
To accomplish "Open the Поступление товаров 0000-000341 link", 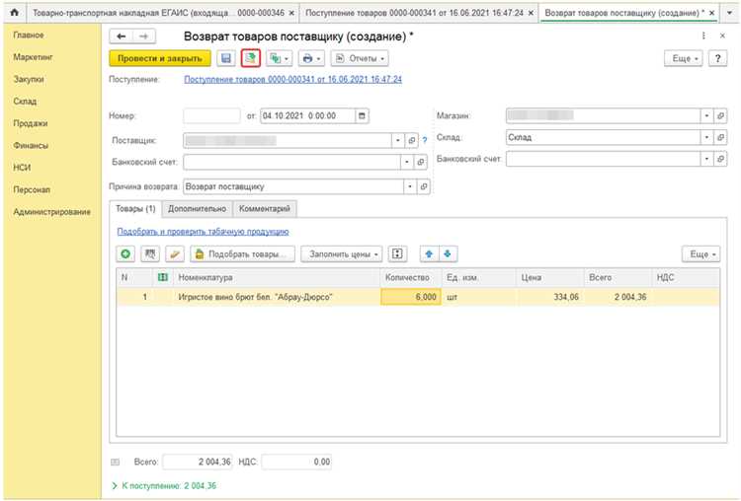I will pyautogui.click(x=292, y=79).
